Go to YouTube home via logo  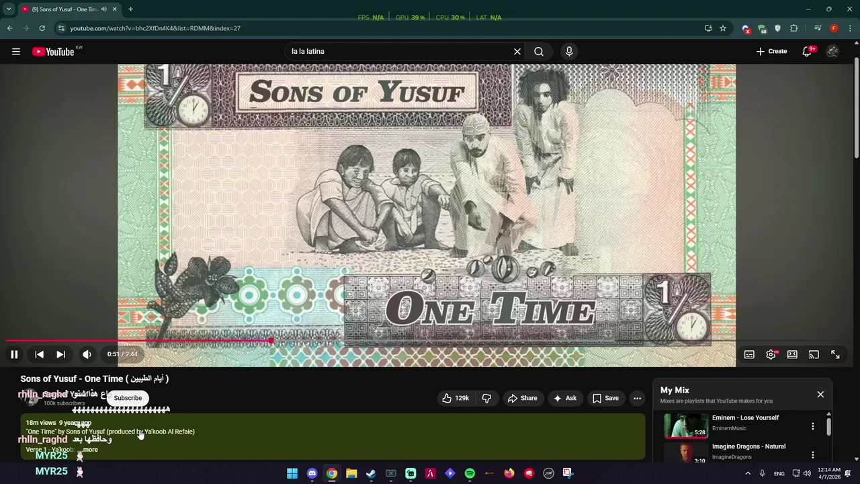tap(53, 52)
